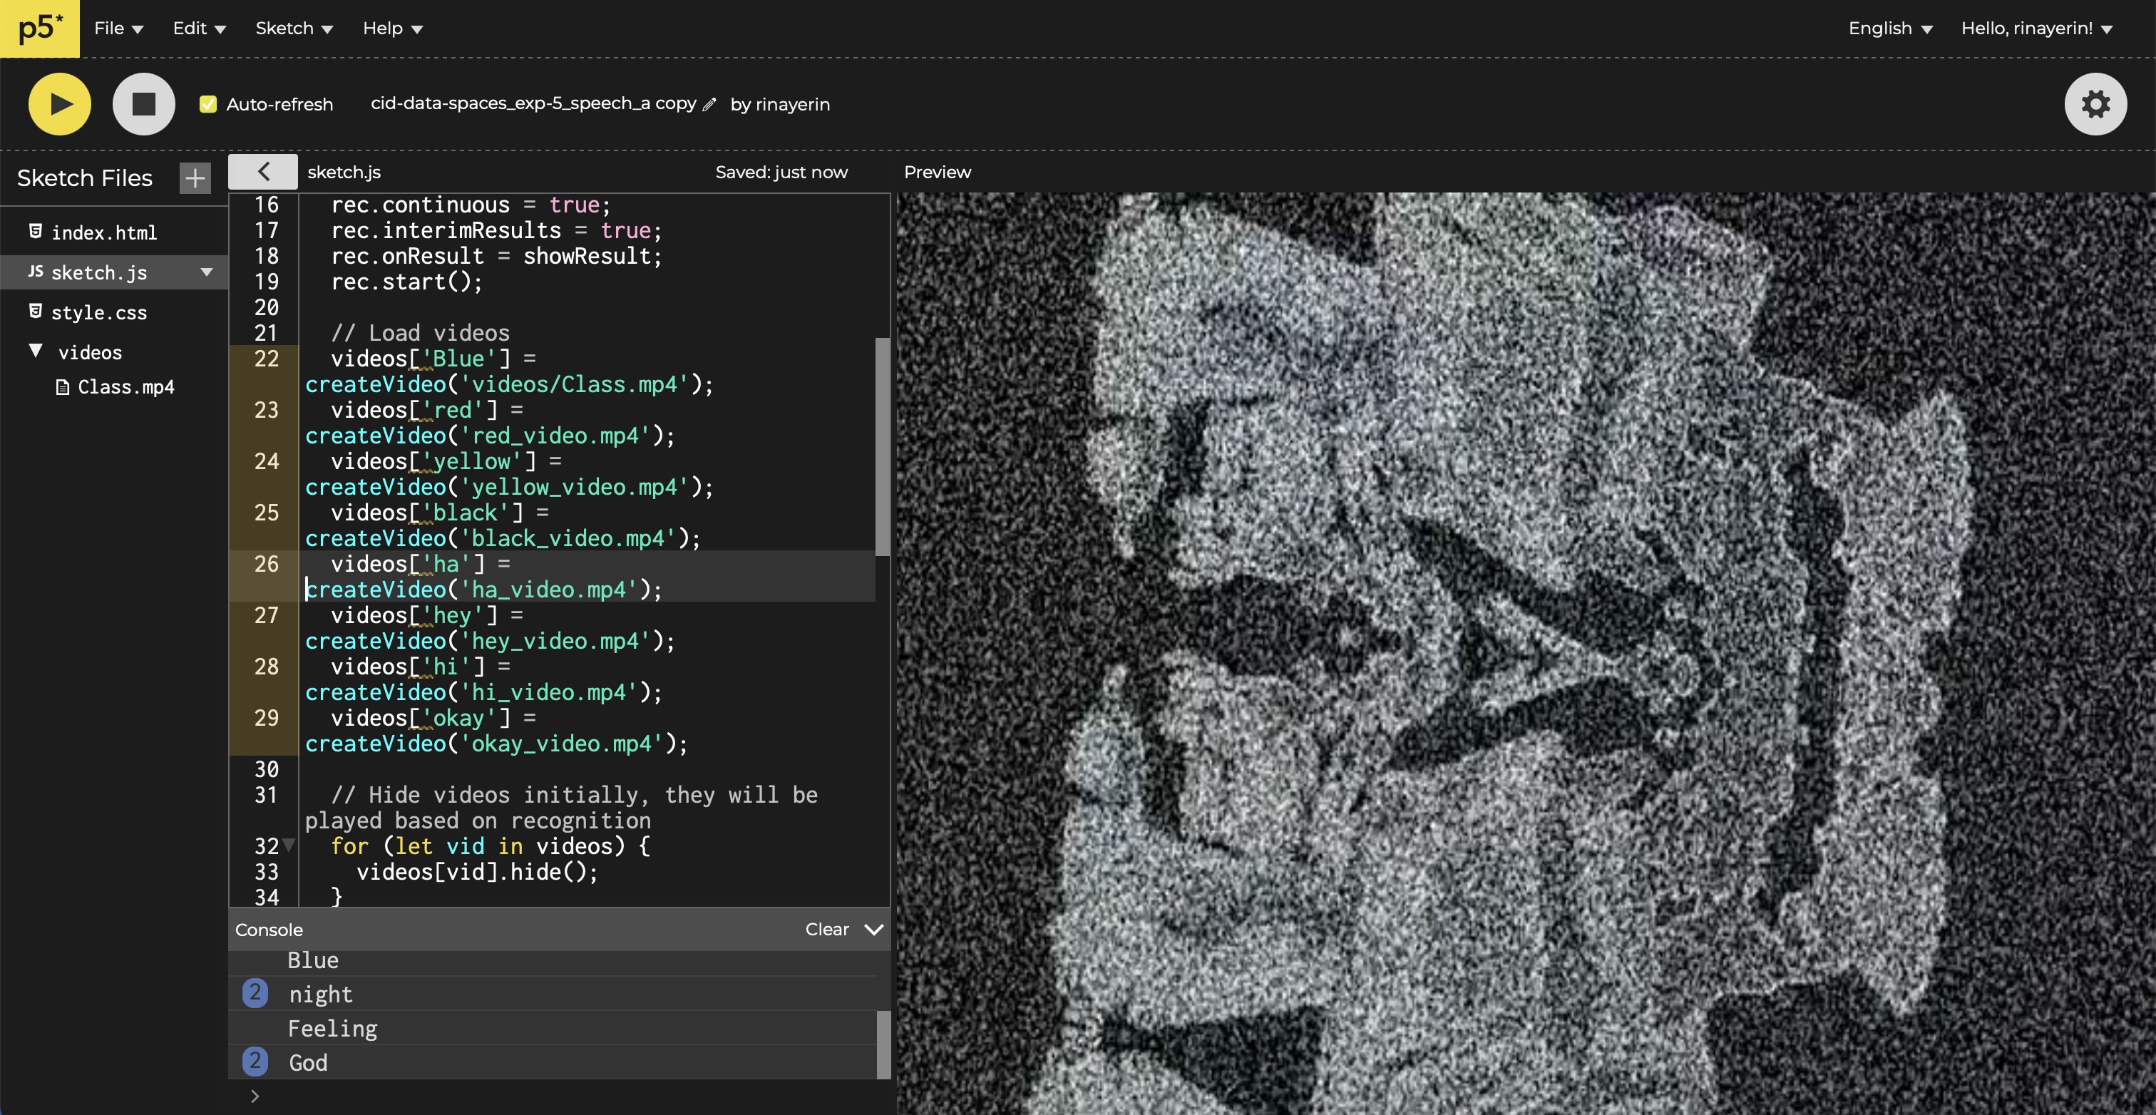Collapse the sidebar with left arrow button
2156x1115 pixels.
point(263,172)
